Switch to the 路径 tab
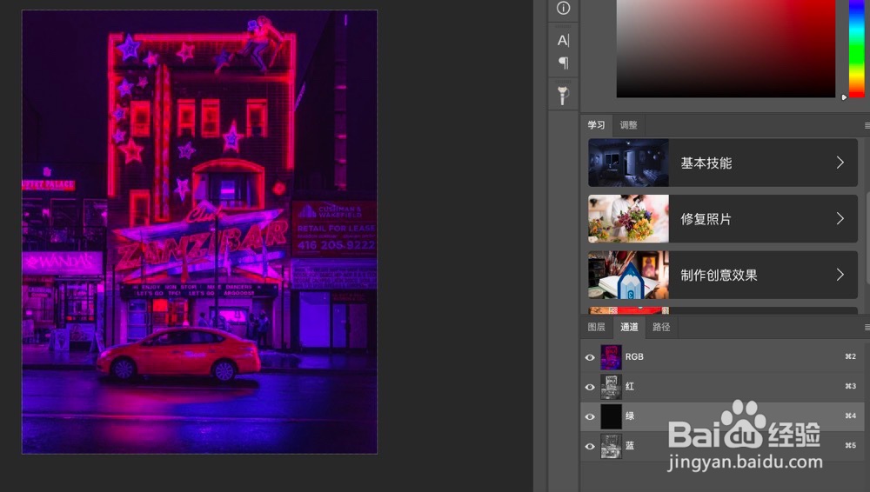870x492 pixels. pos(661,327)
